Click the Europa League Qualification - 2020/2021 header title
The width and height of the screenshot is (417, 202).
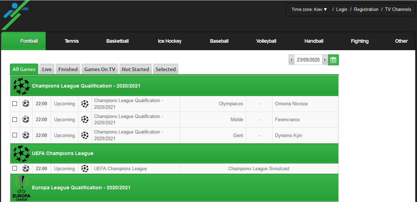[81, 188]
